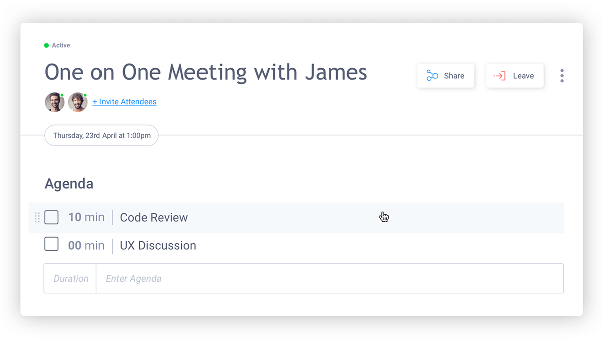Select the first attendee avatar
603x339 pixels.
click(x=54, y=102)
